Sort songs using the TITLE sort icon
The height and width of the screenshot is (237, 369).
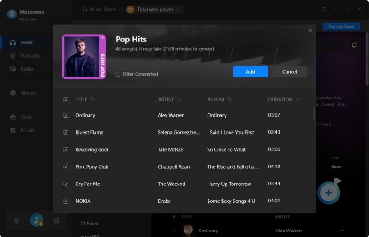click(93, 100)
